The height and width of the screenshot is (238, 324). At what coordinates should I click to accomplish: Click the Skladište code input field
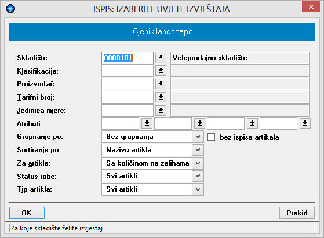pyautogui.click(x=128, y=58)
